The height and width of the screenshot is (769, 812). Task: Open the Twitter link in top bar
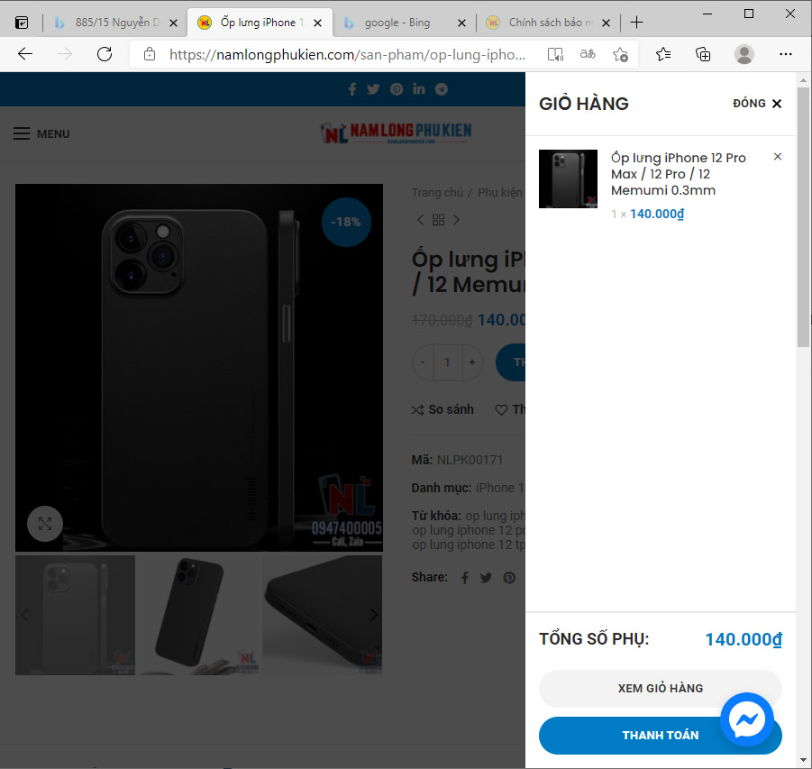tap(373, 89)
